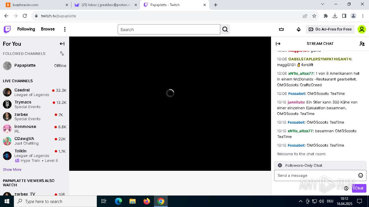
Task: Show Followers-Only Chat info icon
Action: [280, 165]
